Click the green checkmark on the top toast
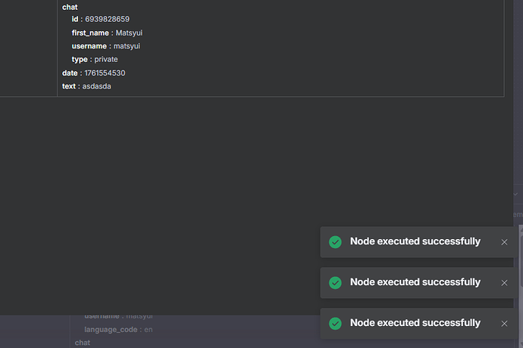Viewport: 523px width, 348px height. point(335,242)
